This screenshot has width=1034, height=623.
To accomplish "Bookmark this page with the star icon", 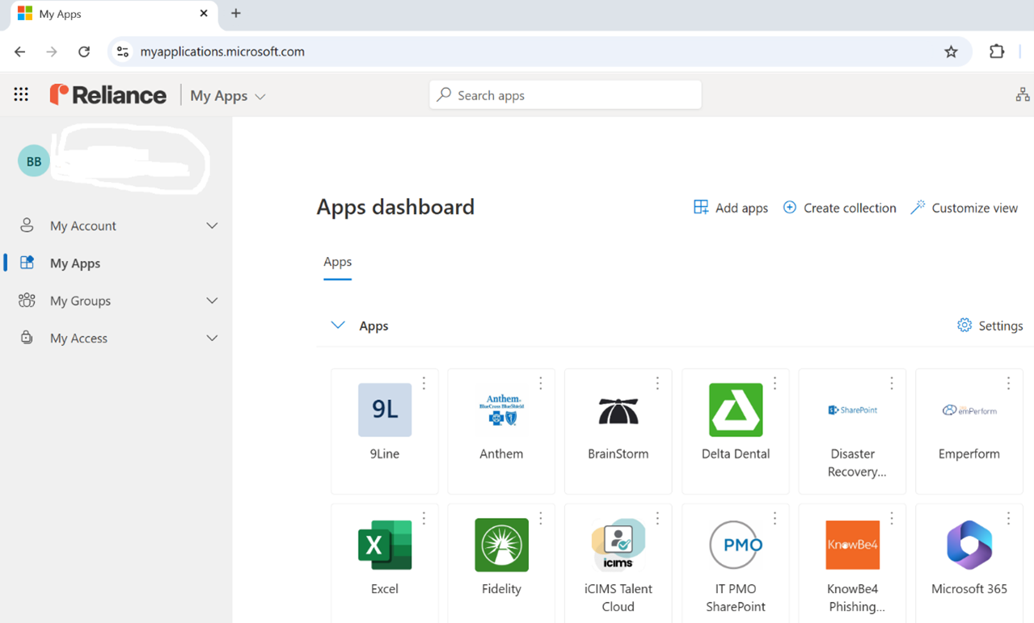I will click(x=951, y=52).
